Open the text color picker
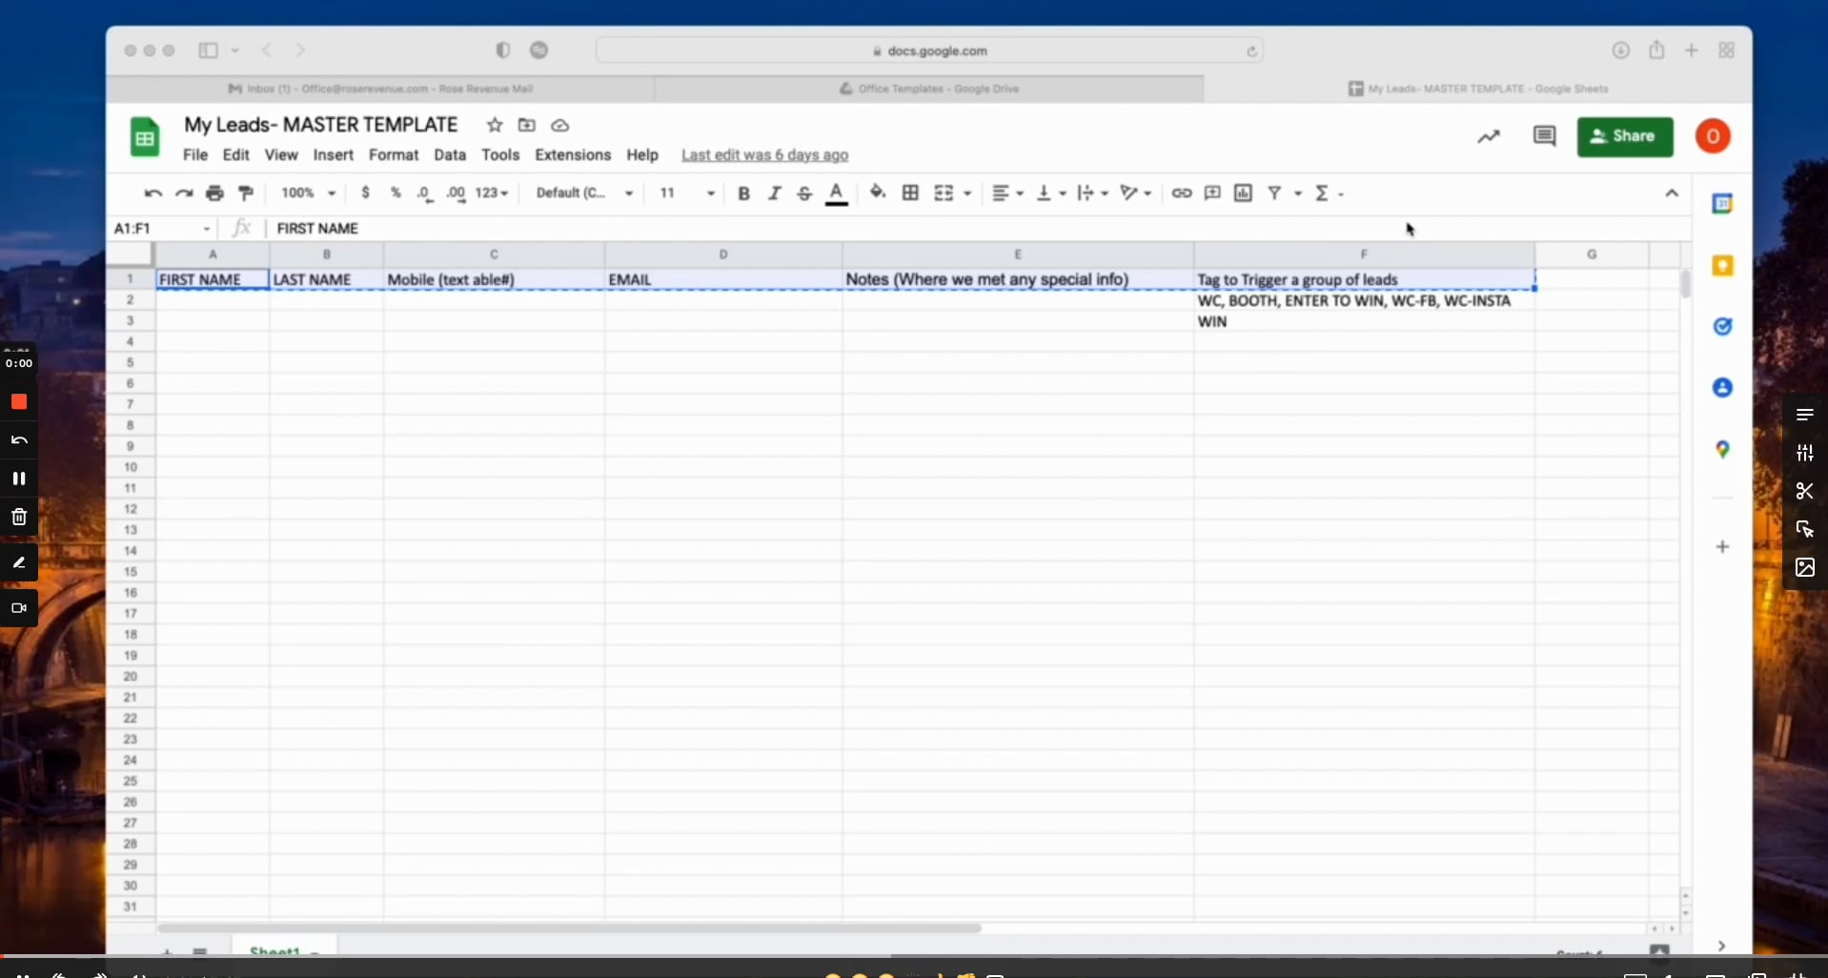The height and width of the screenshot is (978, 1828). pyautogui.click(x=836, y=193)
